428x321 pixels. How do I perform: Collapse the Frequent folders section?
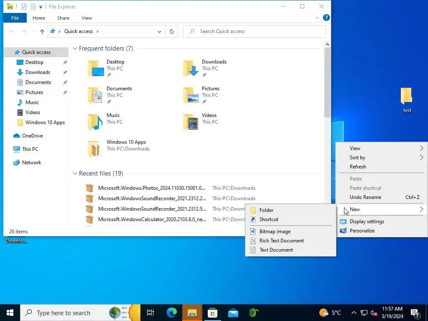75,48
